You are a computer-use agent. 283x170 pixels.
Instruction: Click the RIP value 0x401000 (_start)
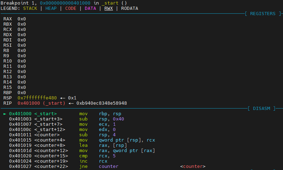(x=41, y=103)
